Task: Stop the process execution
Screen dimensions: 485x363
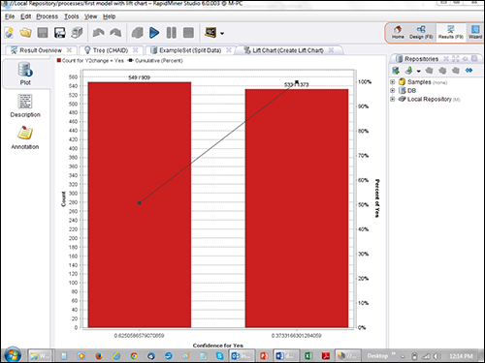Action: (x=188, y=33)
